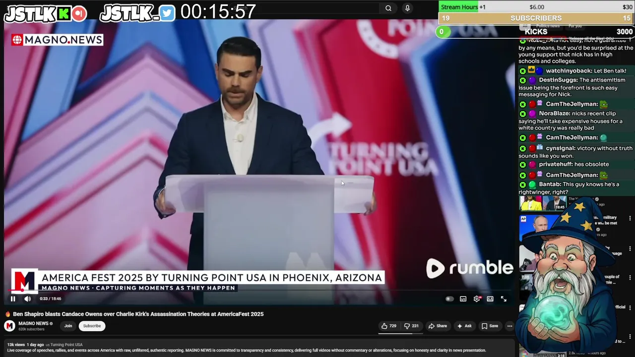This screenshot has height=357, width=635.
Task: Open options menu for the 'couple of' video
Action: click(630, 278)
